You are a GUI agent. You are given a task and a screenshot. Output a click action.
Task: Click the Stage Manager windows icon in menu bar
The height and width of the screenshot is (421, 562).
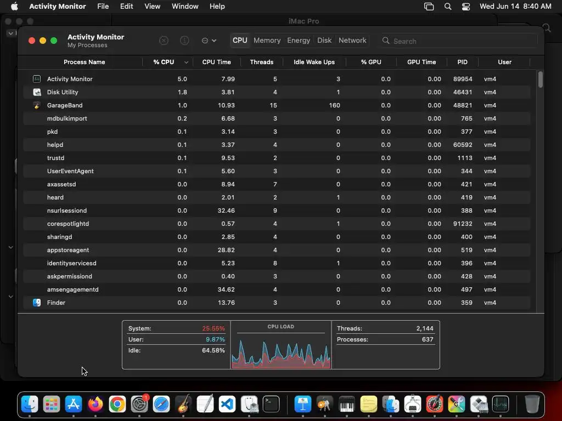point(429,7)
